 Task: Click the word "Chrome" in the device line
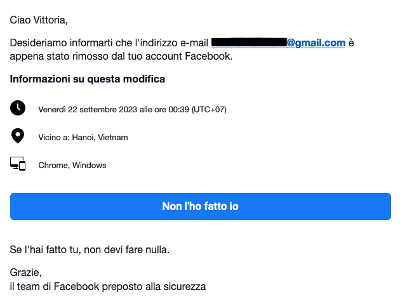tap(54, 166)
